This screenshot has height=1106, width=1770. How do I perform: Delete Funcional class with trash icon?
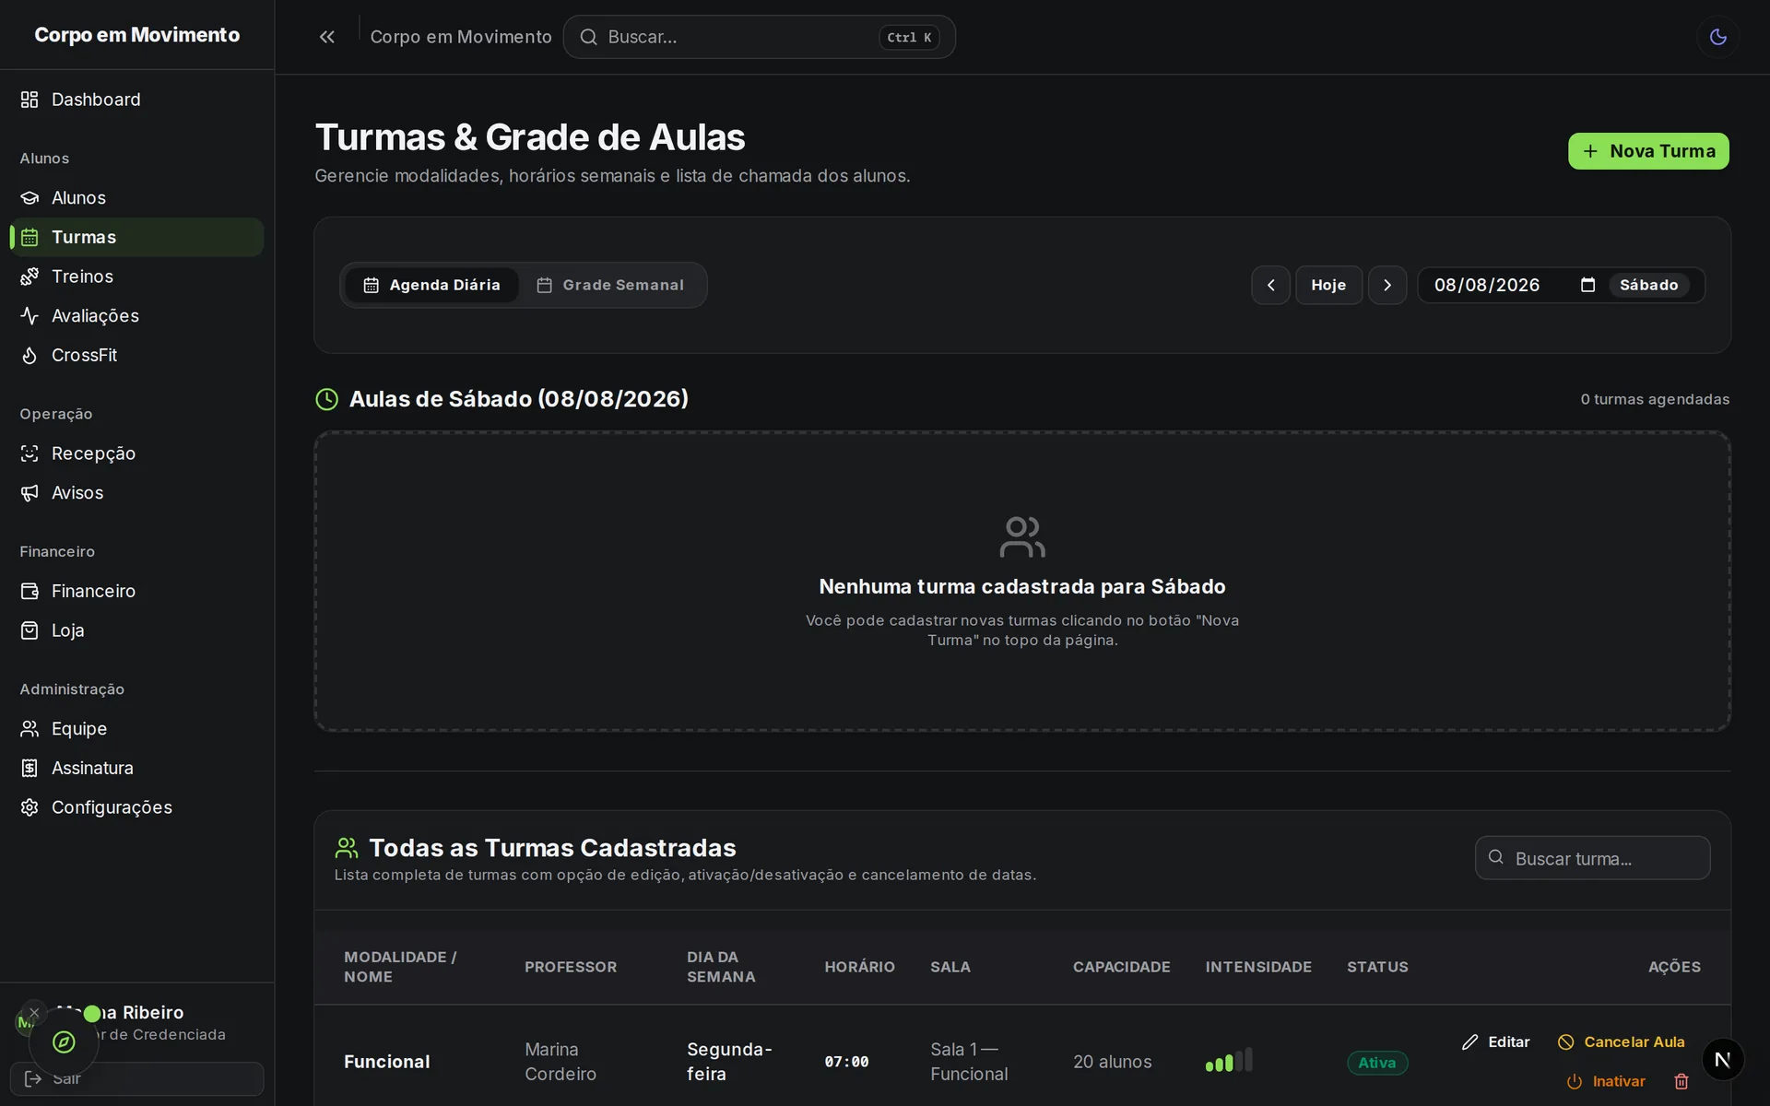(1681, 1081)
